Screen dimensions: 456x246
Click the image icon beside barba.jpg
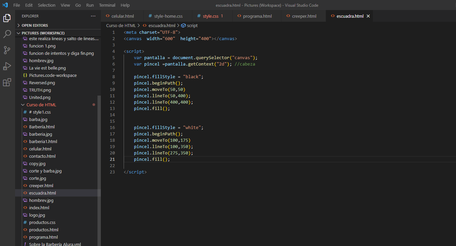(25, 119)
